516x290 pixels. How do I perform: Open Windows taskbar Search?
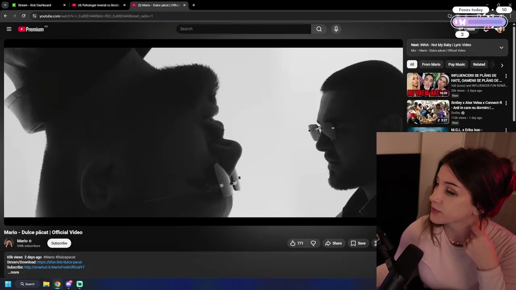tap(27, 284)
